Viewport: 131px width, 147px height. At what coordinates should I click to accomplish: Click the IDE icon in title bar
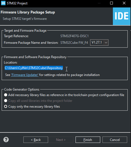[3, 3]
